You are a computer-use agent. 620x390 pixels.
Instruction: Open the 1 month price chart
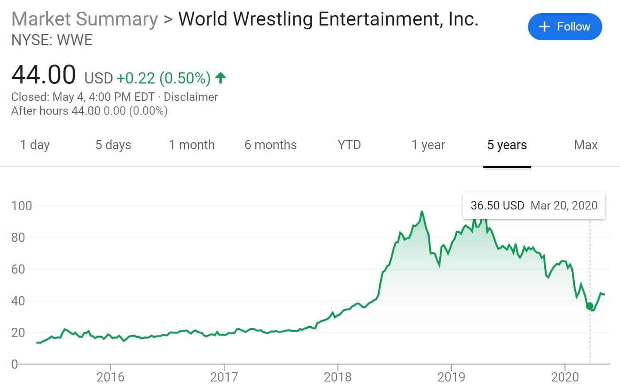pyautogui.click(x=192, y=145)
